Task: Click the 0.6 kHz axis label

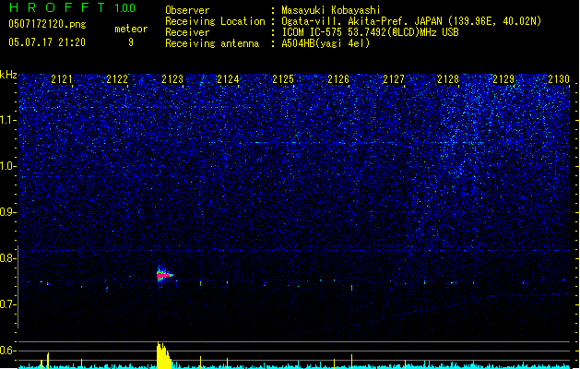Action: (x=8, y=351)
